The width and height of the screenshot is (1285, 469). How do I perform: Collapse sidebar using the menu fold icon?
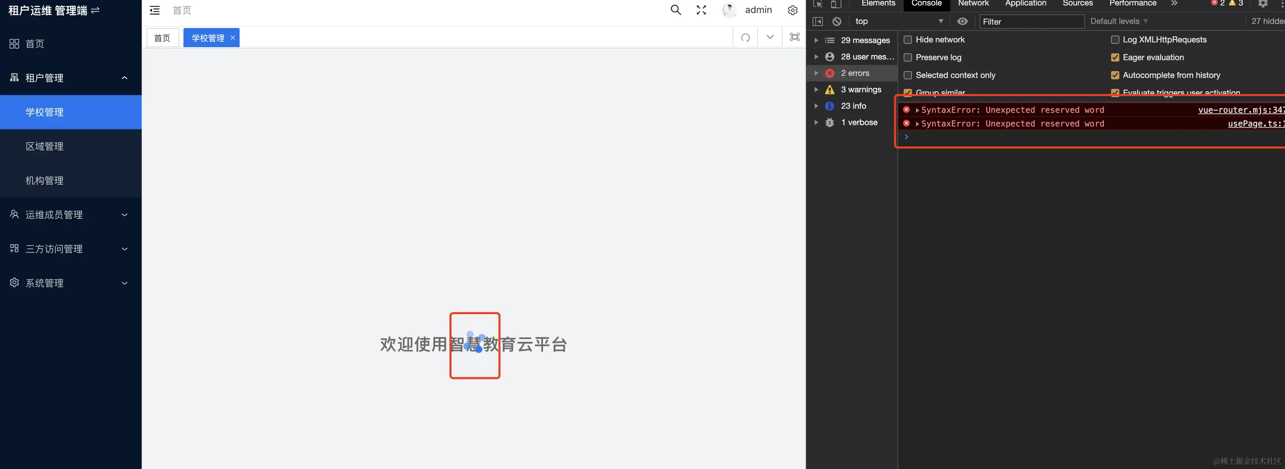pyautogui.click(x=155, y=10)
